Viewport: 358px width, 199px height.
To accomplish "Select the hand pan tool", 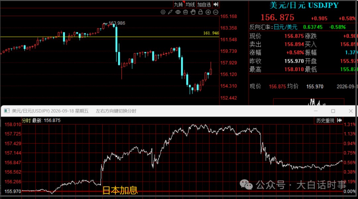I will pos(193,12).
